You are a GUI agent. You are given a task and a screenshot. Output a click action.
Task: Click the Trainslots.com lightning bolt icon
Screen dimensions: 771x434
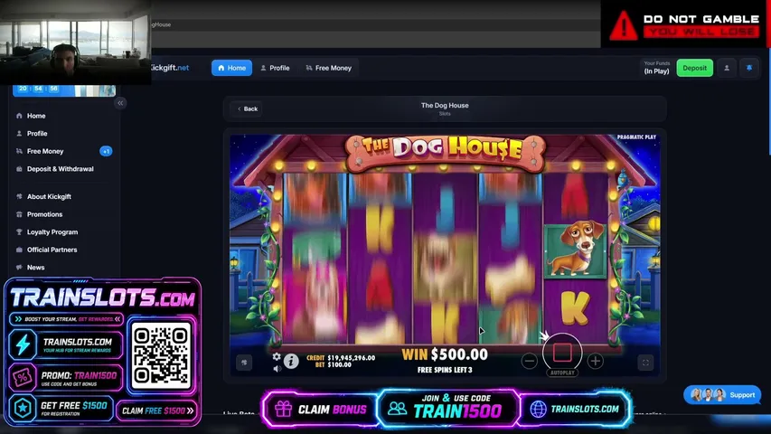pyautogui.click(x=23, y=344)
